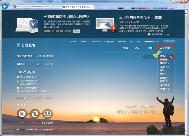
Task: Open the 카드 top link
Action: (131, 42)
